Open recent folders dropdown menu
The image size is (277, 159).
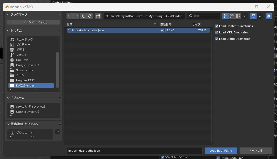[58, 131]
